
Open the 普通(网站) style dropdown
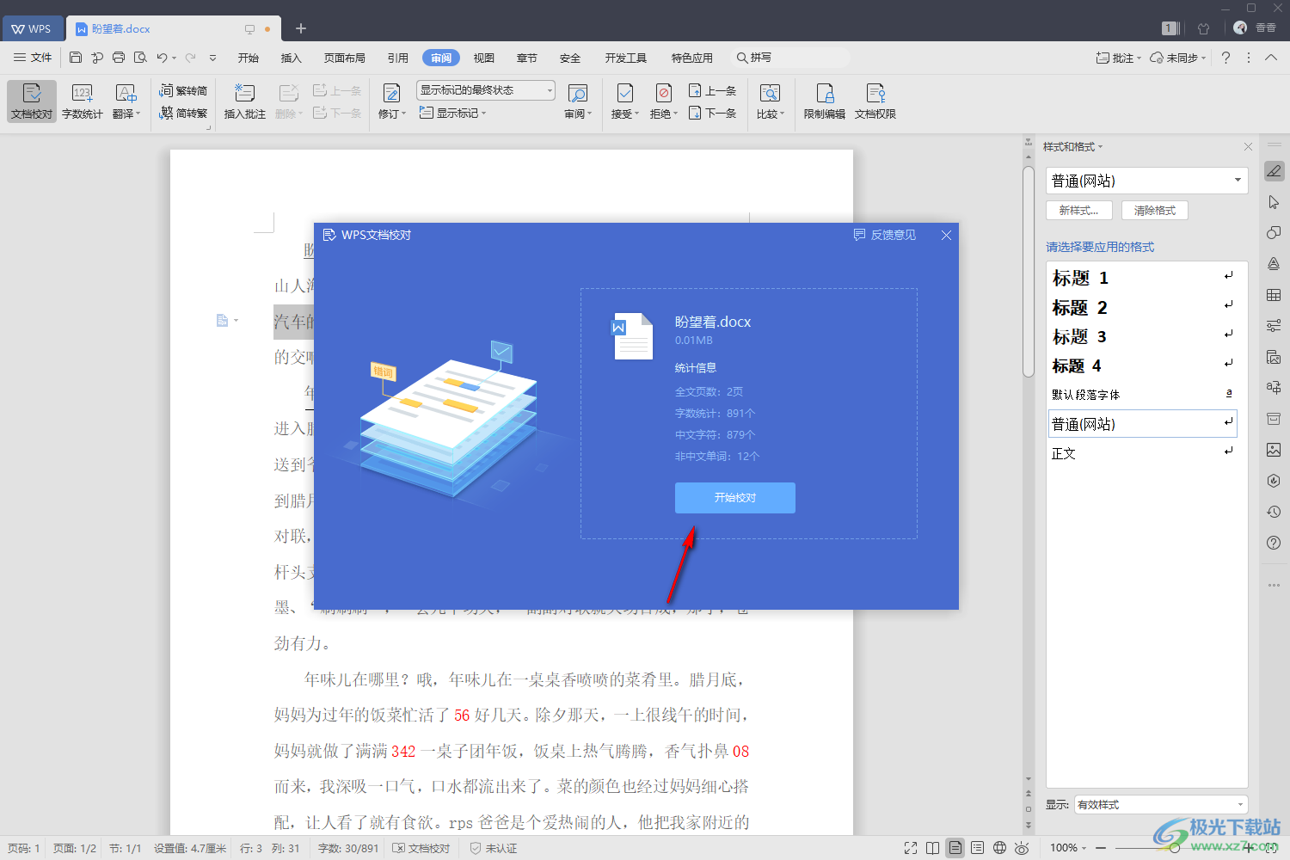click(x=1238, y=181)
